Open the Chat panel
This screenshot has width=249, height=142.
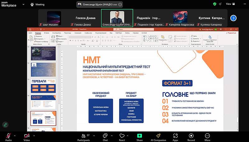tap(105, 136)
